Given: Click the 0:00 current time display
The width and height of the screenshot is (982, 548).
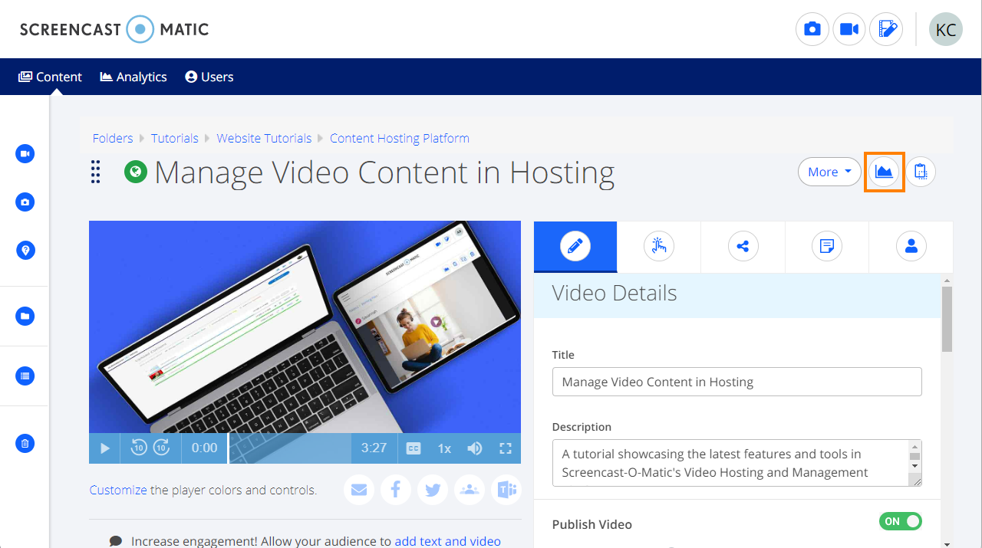Looking at the screenshot, I should pyautogui.click(x=204, y=448).
